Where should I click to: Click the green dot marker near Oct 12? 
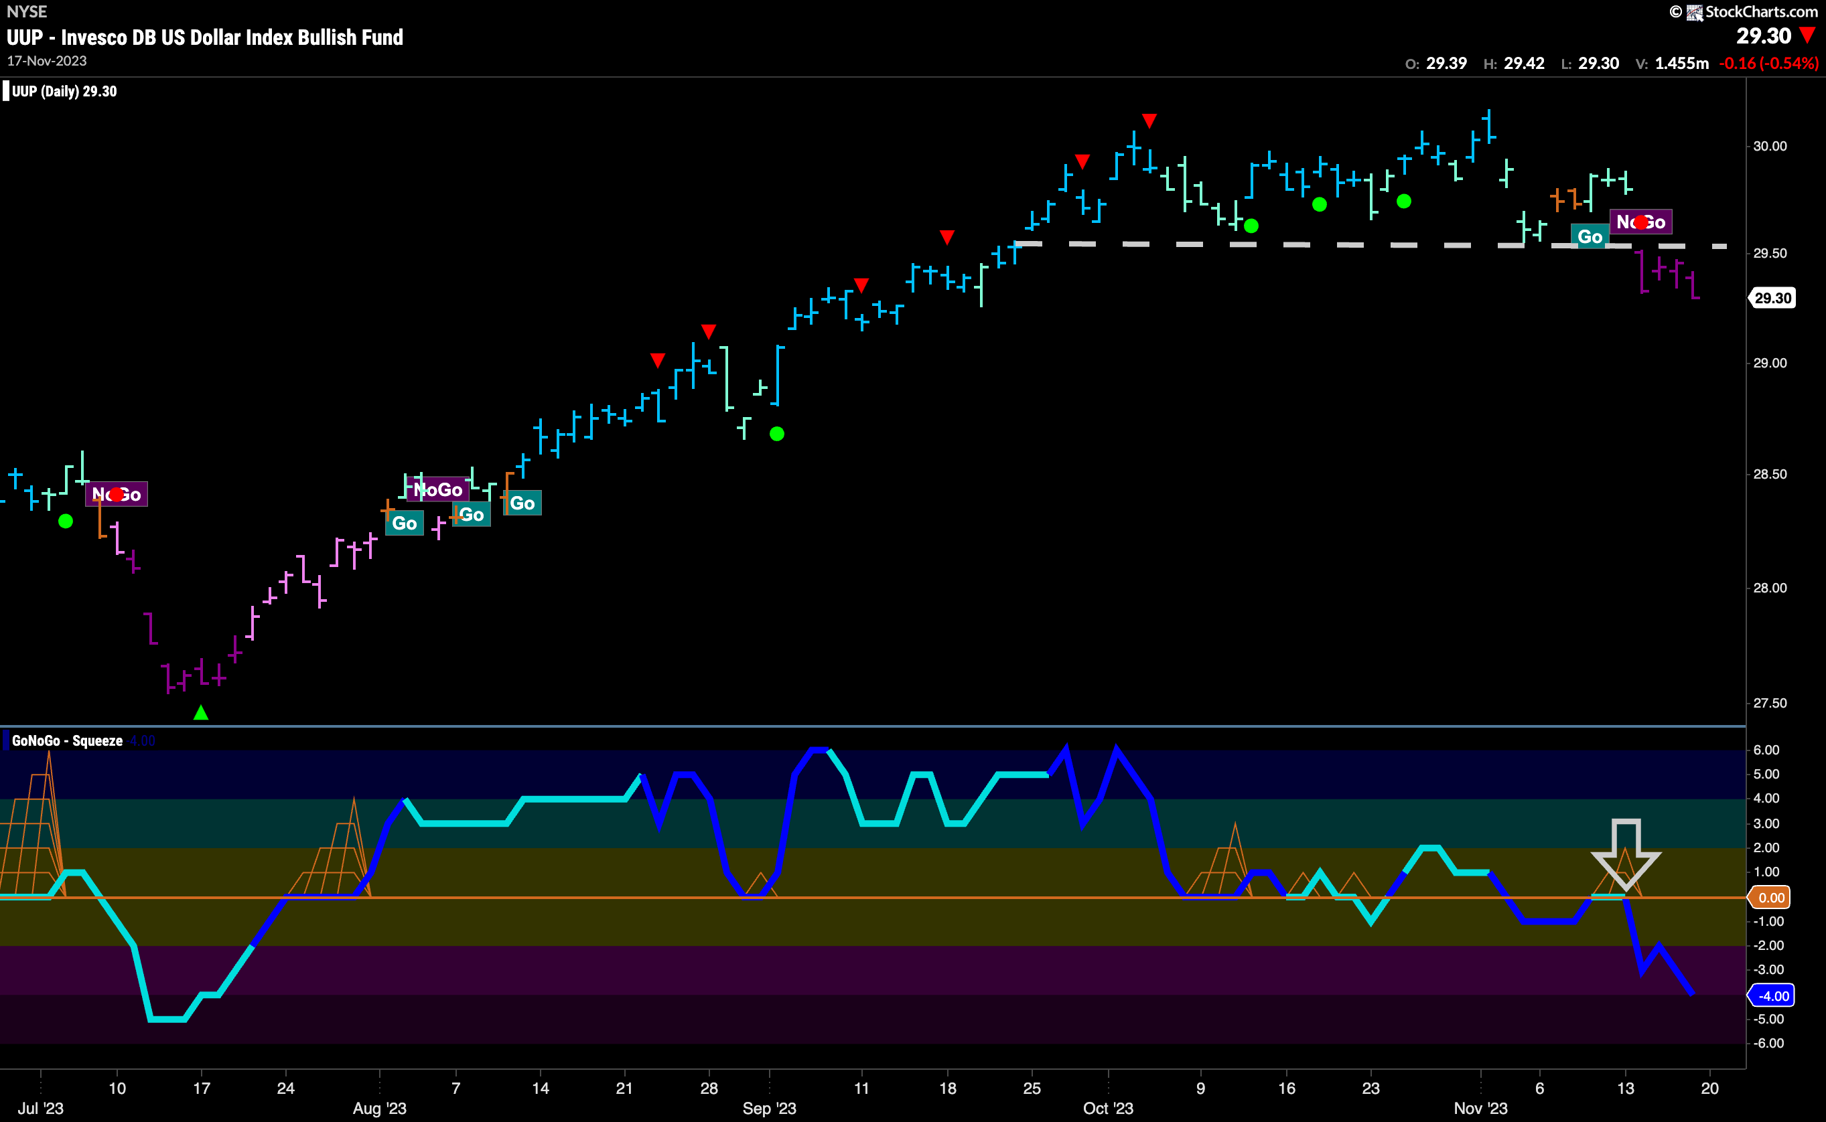1251,226
